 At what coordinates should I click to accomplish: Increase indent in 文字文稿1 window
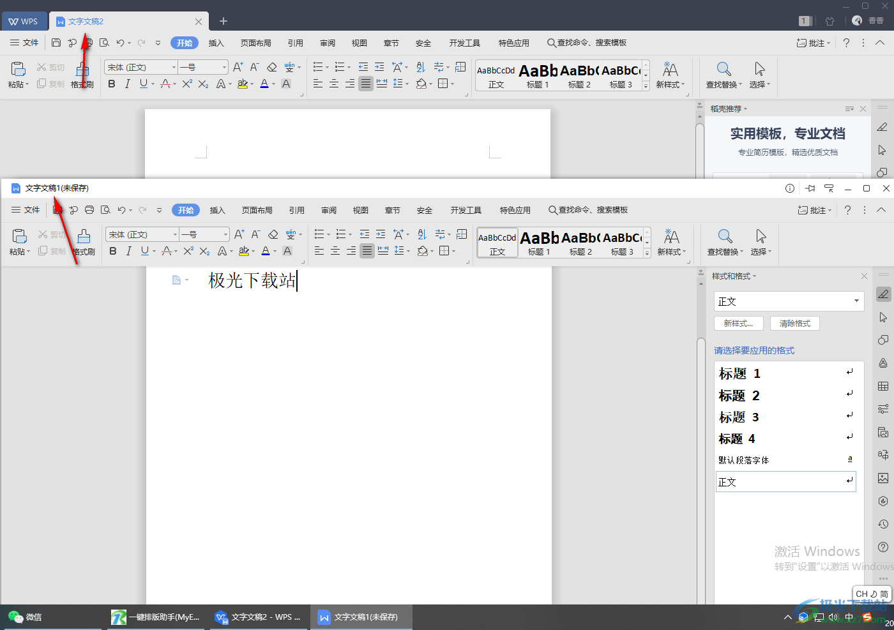381,234
